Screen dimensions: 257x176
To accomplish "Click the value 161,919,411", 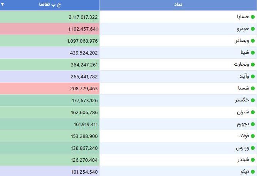I will click(86, 125).
